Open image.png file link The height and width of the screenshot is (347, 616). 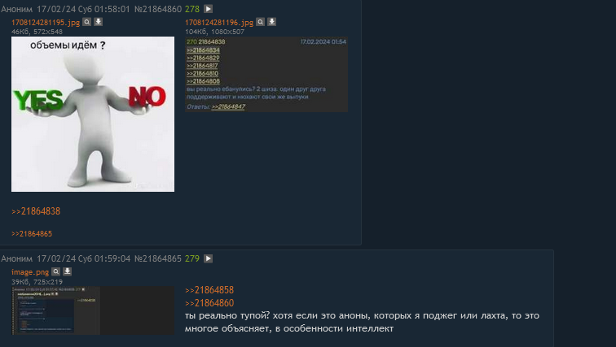click(30, 272)
